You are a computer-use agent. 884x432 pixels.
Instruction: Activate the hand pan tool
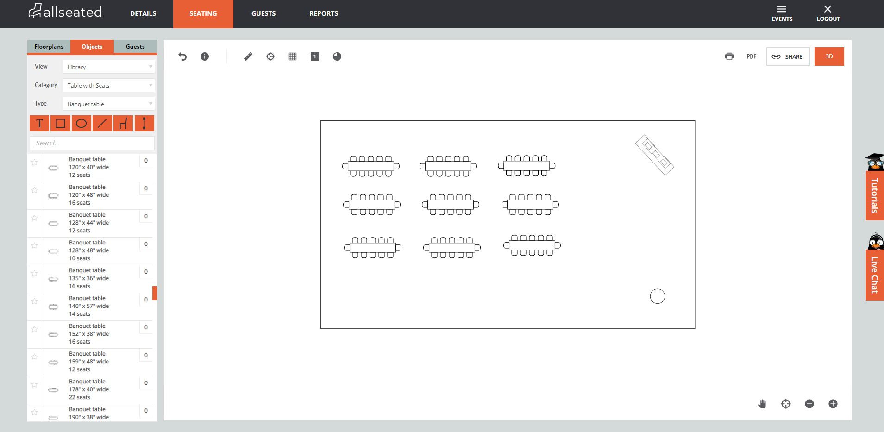(762, 404)
